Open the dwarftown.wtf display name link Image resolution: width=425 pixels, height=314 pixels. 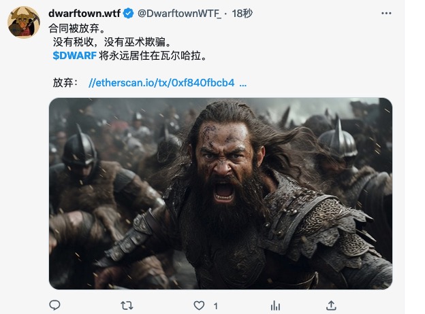[x=84, y=13]
